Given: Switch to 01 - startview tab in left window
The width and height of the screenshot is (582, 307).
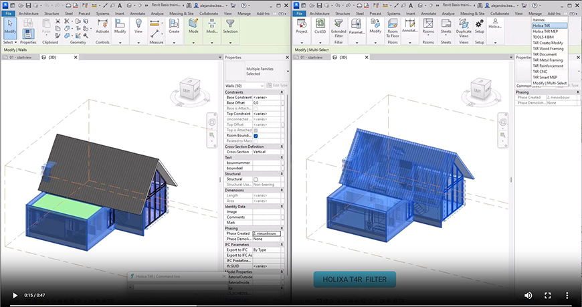Looking at the screenshot, I should click(x=21, y=58).
